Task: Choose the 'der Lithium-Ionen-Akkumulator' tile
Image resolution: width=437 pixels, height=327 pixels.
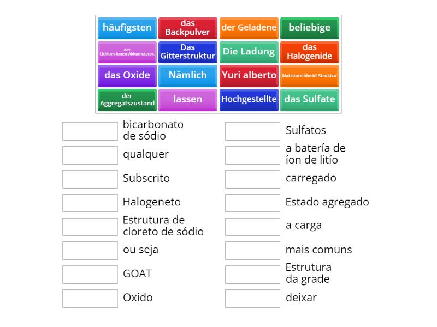Action: click(127, 52)
